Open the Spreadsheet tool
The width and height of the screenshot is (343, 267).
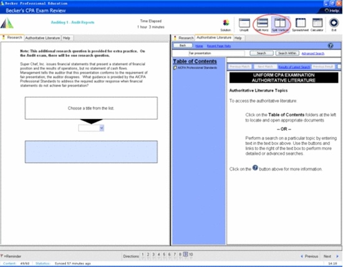[x=301, y=24]
